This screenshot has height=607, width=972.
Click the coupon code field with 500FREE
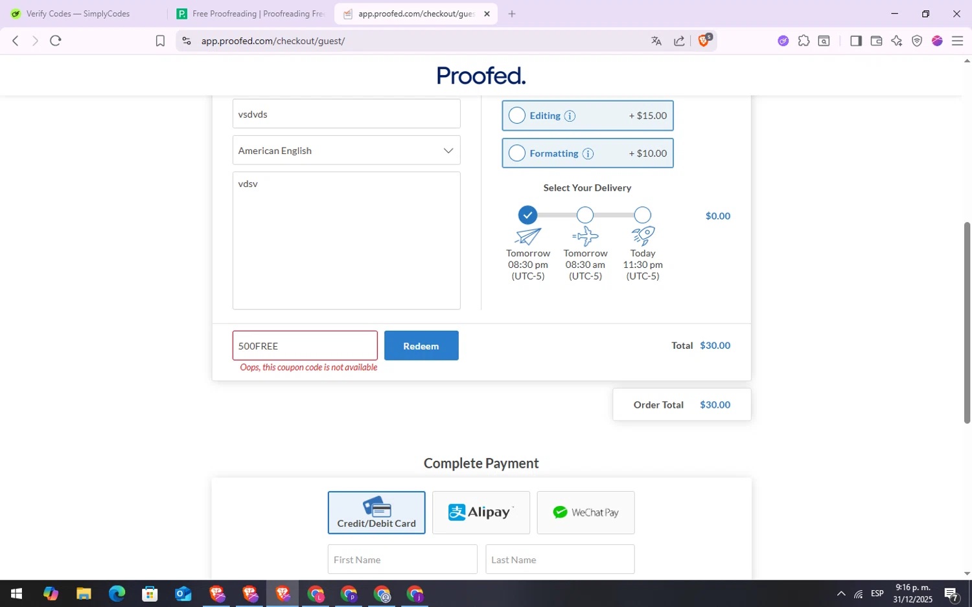click(x=305, y=346)
